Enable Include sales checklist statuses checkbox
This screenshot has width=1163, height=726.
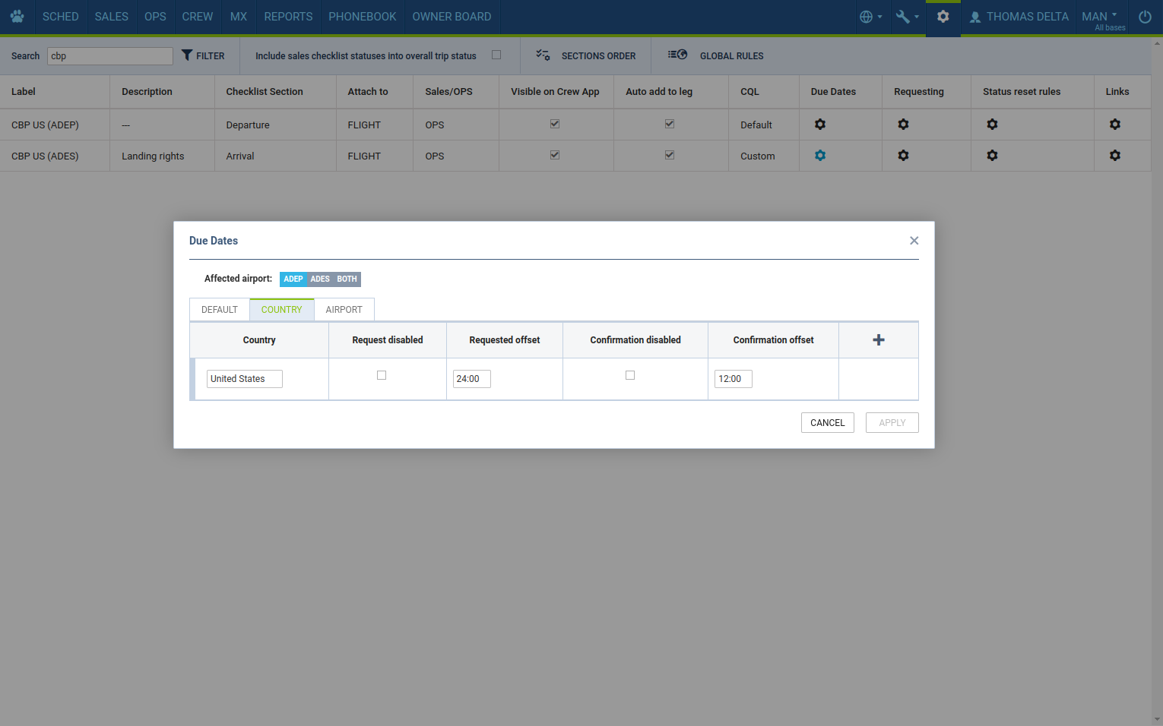[x=496, y=55]
